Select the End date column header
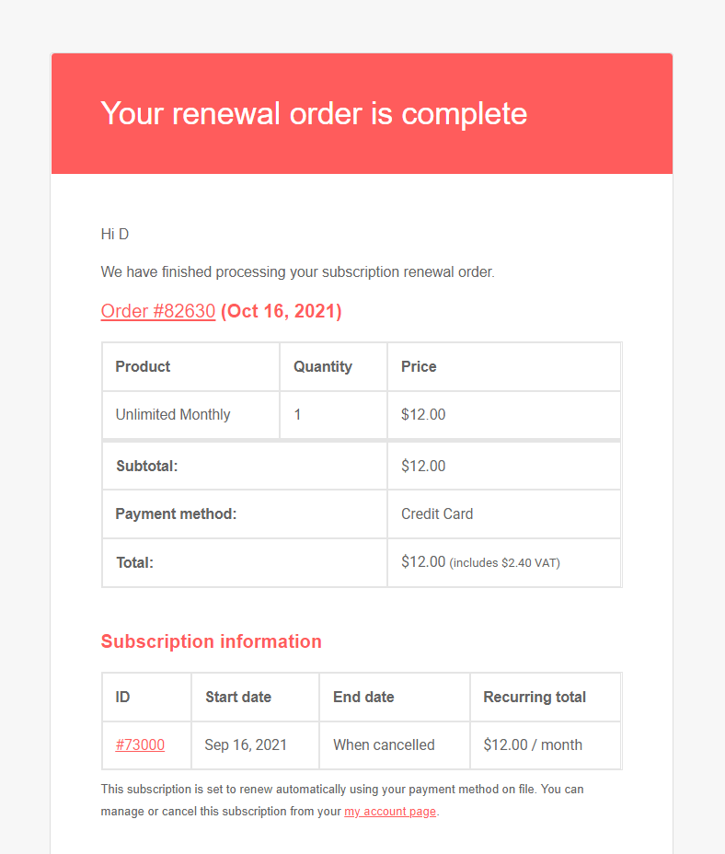Screen dimensions: 725x854 [x=363, y=698]
